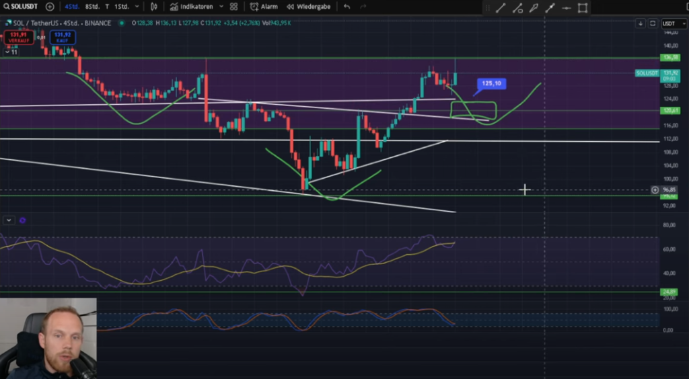The height and width of the screenshot is (379, 689).
Task: Pick the brush pen drawing tool
Action: pos(534,8)
